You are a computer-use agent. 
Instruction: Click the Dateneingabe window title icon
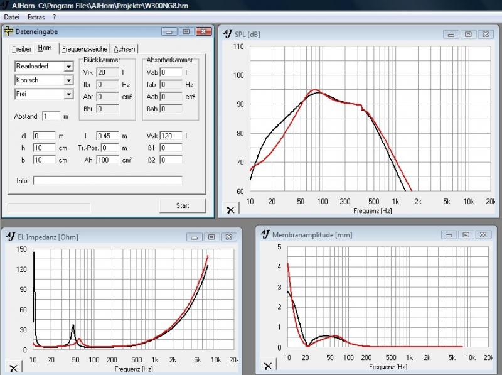coord(8,31)
